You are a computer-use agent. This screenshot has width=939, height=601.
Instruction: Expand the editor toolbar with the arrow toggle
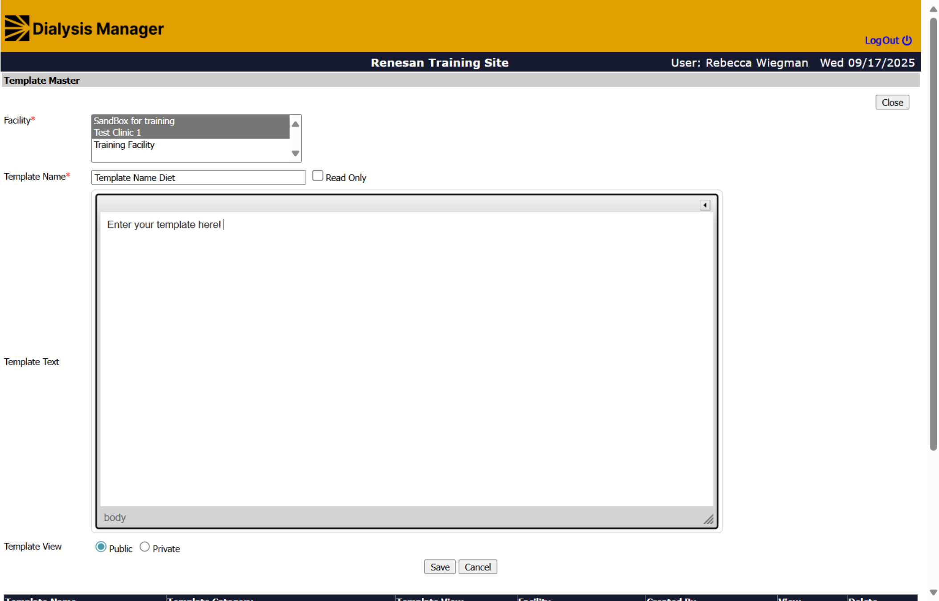pyautogui.click(x=704, y=205)
